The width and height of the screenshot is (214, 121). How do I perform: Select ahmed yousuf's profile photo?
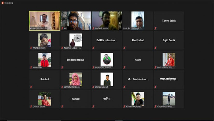pos(107,79)
